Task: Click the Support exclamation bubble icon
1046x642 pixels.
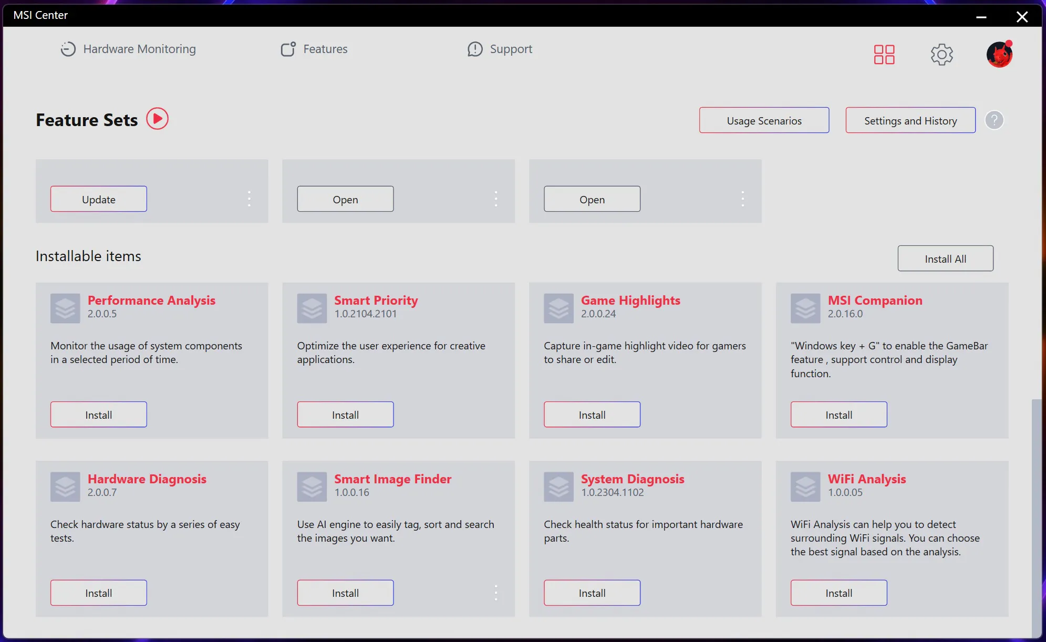Action: coord(475,49)
